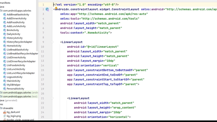Select AddFoodActivity file
The width and height of the screenshot is (217, 122).
click(16, 22)
